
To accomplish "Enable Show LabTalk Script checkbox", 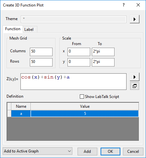I will click(x=82, y=97).
